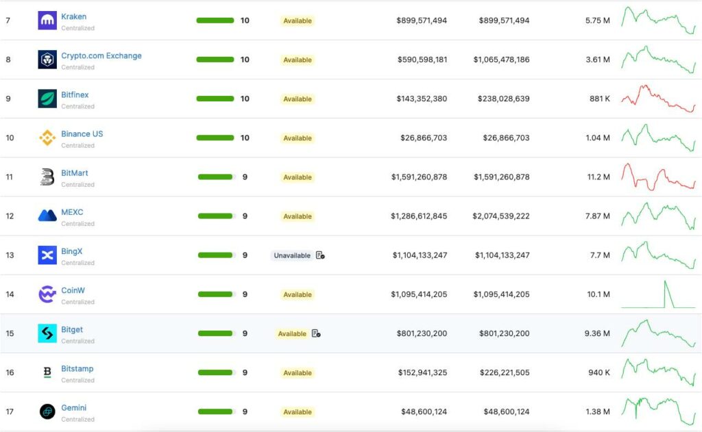702x432 pixels.
Task: Click Binance US's volume sparkline chart
Action: pos(659,138)
